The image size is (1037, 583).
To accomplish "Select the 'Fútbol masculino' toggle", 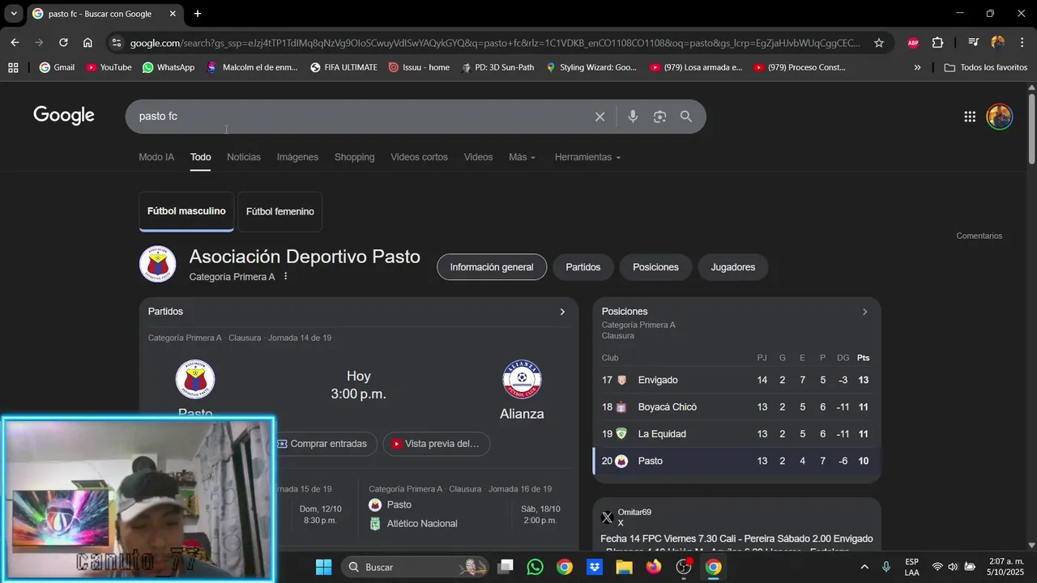I will tap(186, 211).
